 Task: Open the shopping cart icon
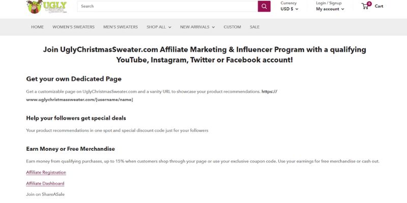click(x=365, y=7)
